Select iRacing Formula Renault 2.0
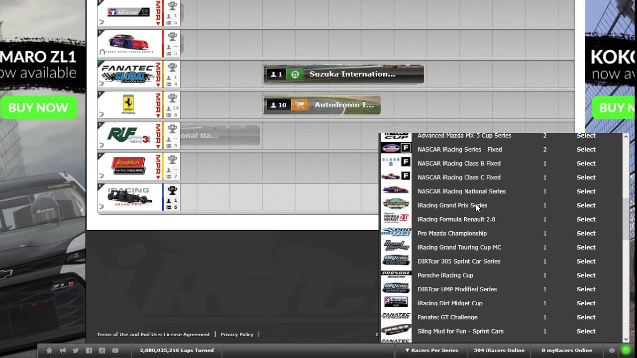The image size is (637, 358). click(586, 219)
